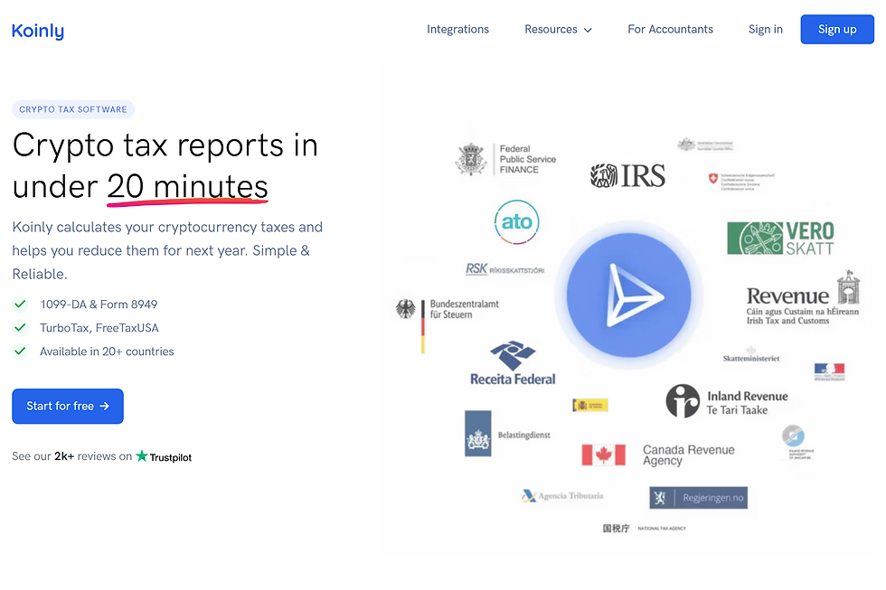Click the Spanish government yellow logo
This screenshot has height=590, width=886.
(x=589, y=405)
